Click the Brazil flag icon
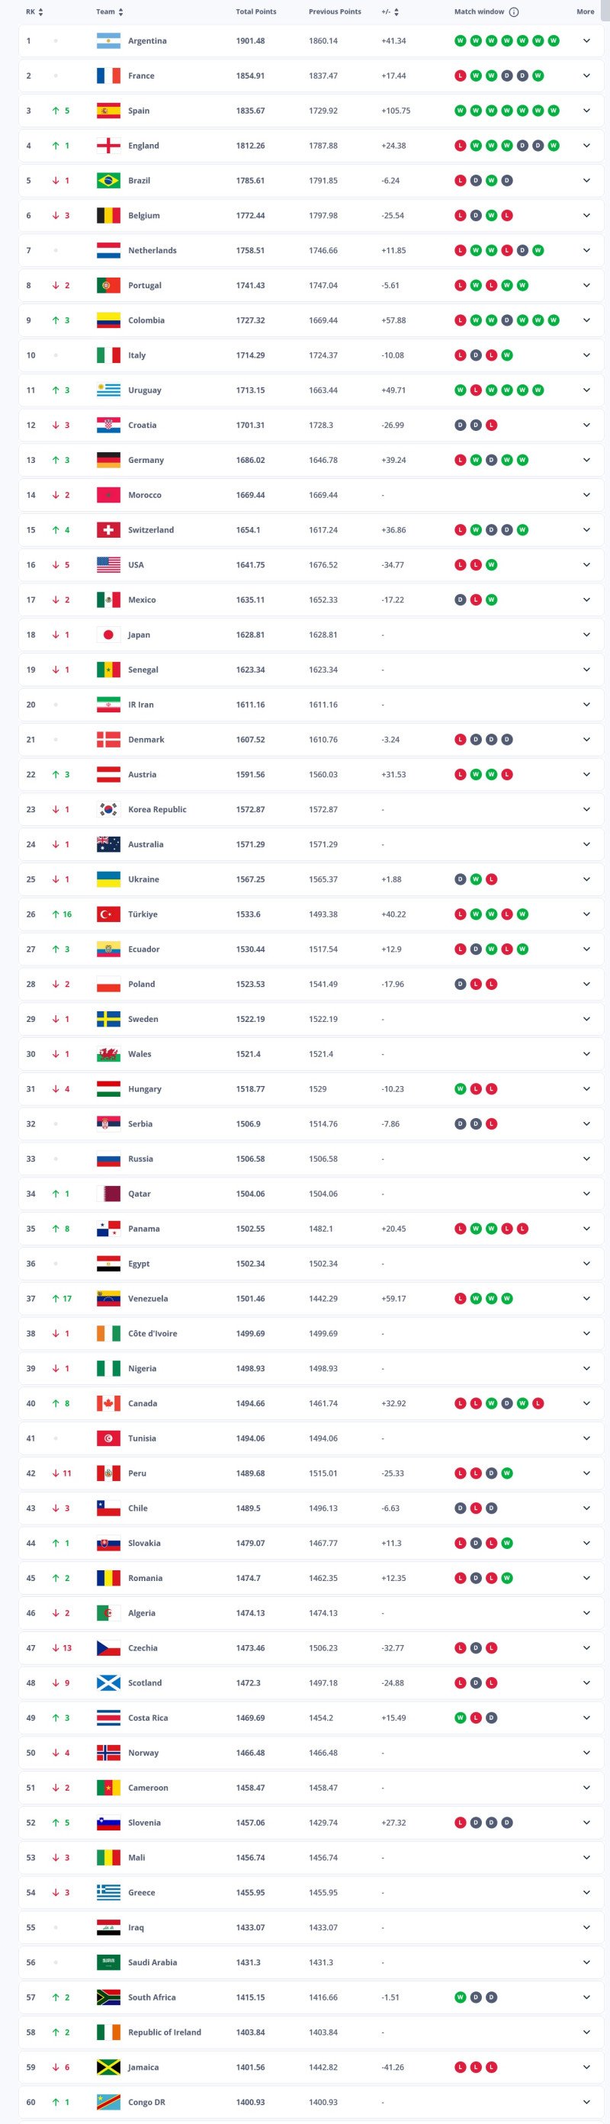 tap(108, 181)
